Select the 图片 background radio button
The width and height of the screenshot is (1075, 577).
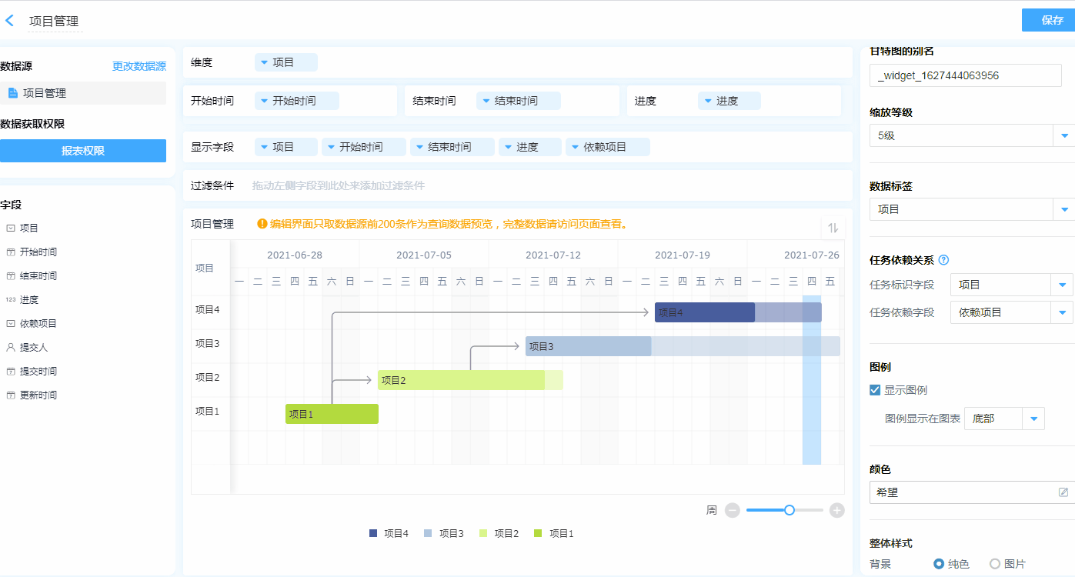coord(995,564)
